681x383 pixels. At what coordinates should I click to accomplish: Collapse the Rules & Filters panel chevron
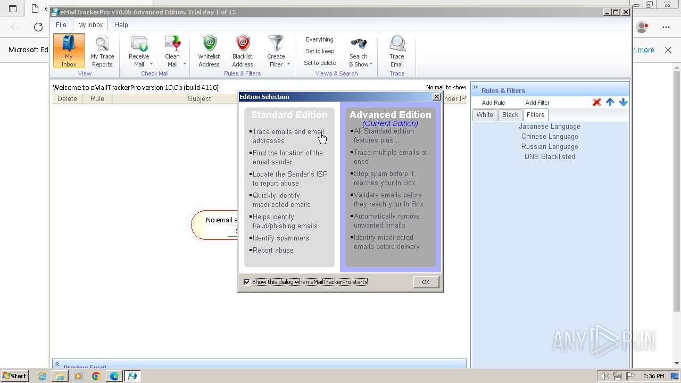pyautogui.click(x=476, y=88)
